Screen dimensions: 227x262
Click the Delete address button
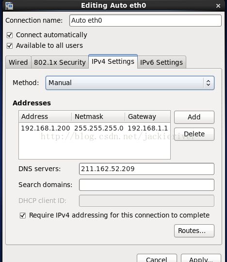(194, 134)
